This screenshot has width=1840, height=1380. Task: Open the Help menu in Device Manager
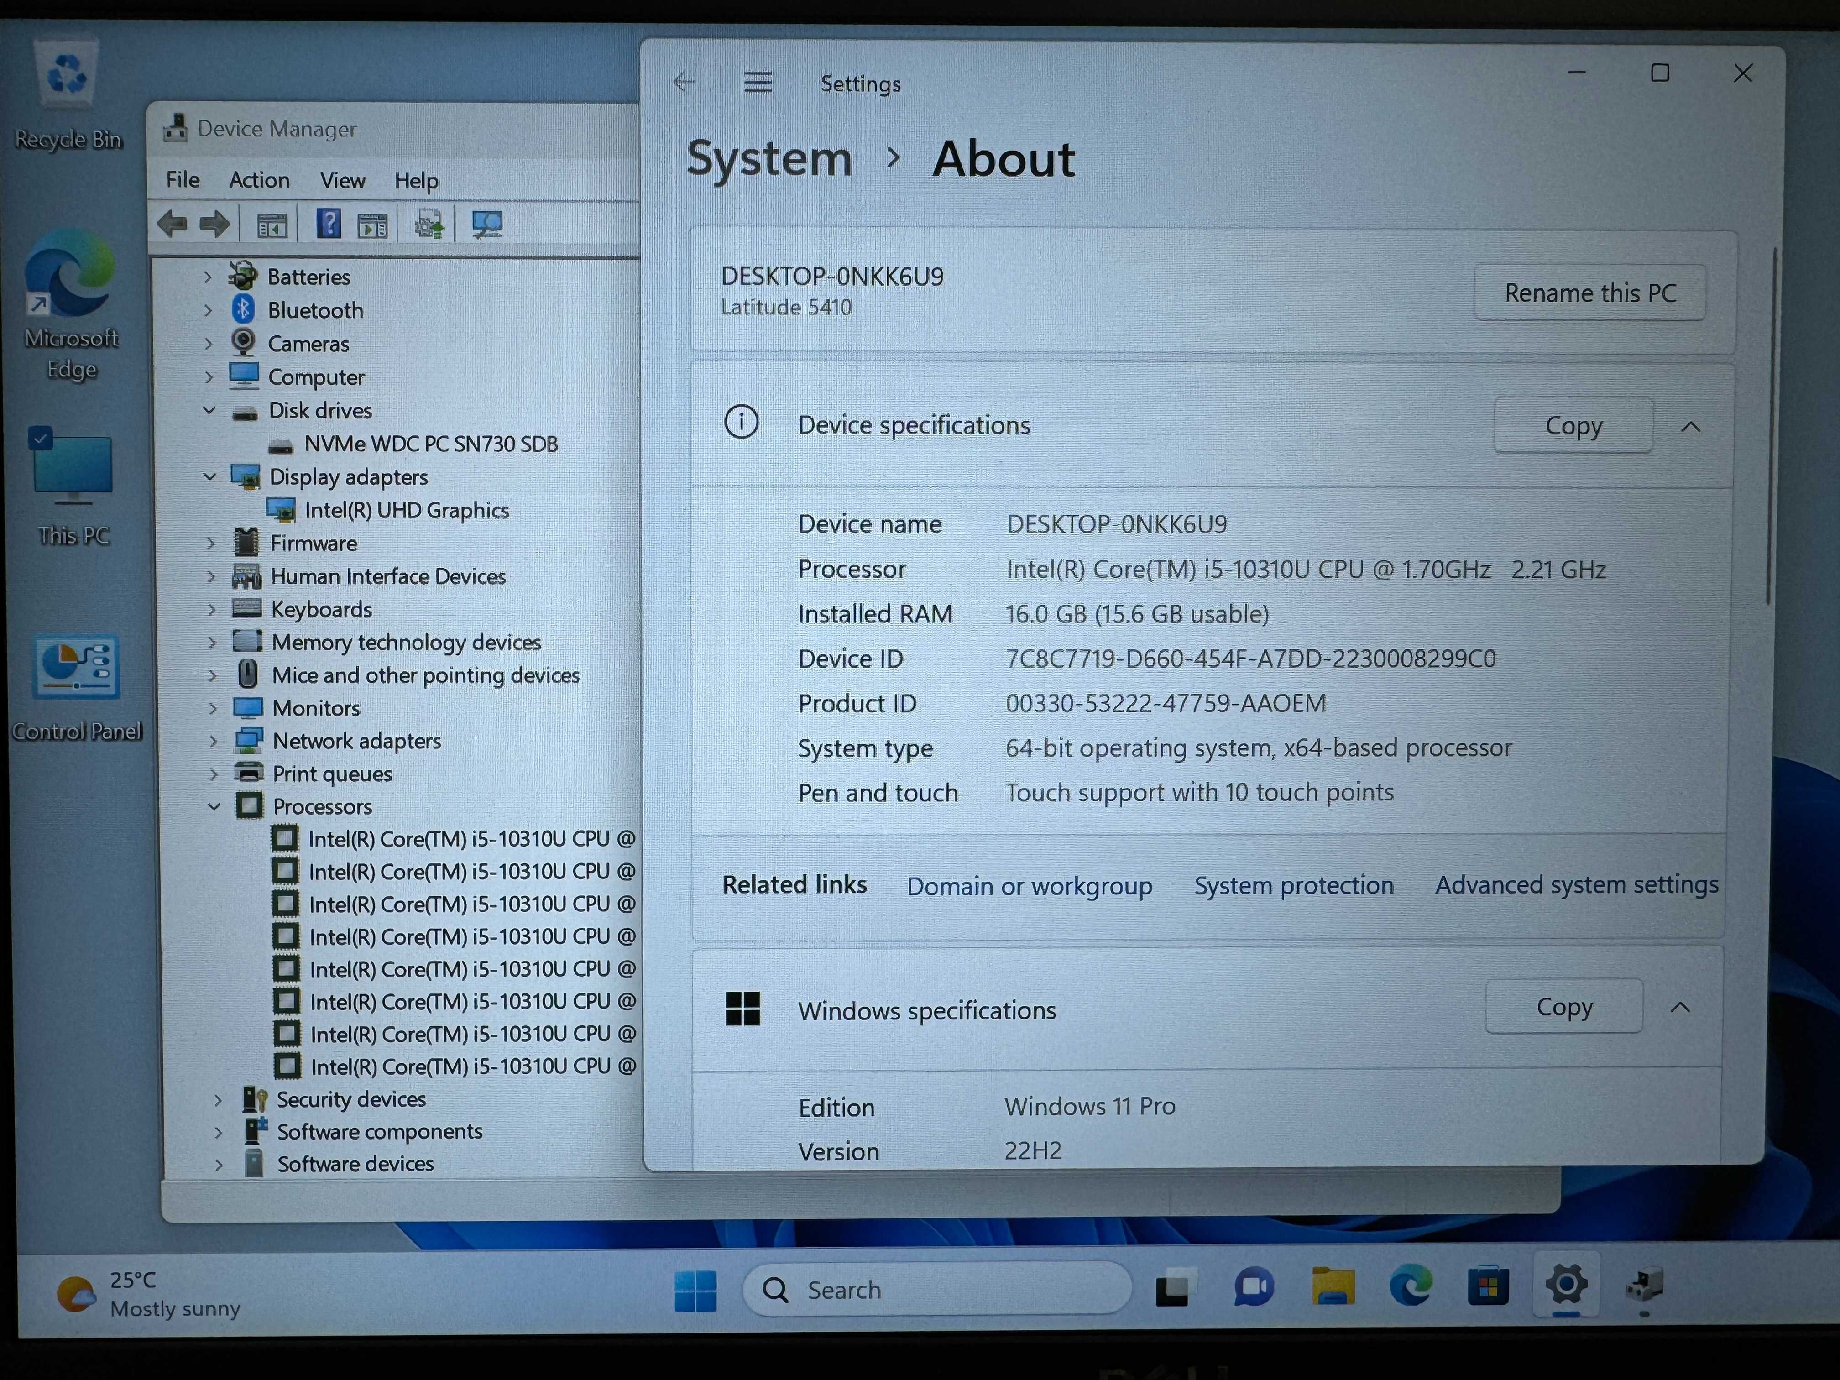pyautogui.click(x=416, y=181)
